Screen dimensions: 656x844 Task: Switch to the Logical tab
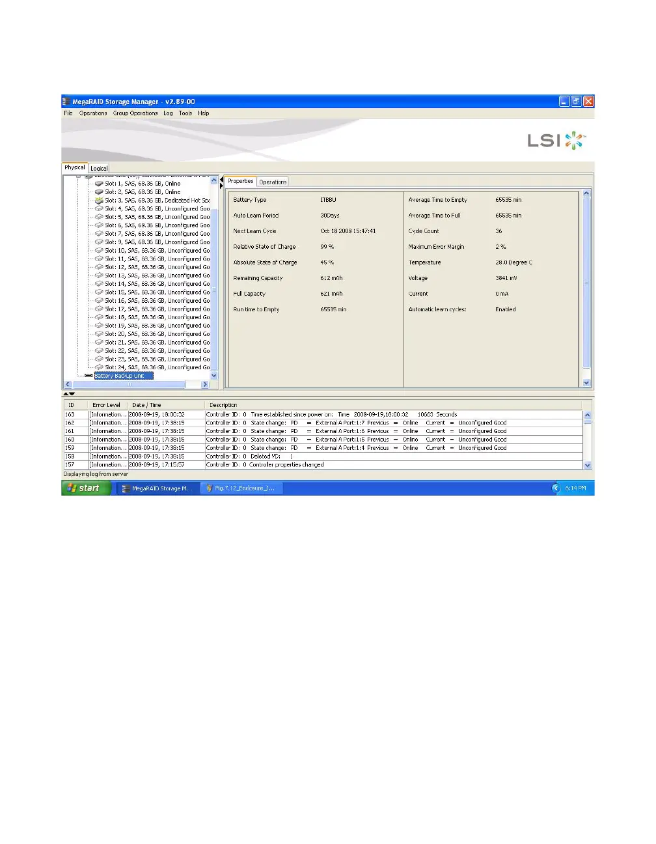99,168
